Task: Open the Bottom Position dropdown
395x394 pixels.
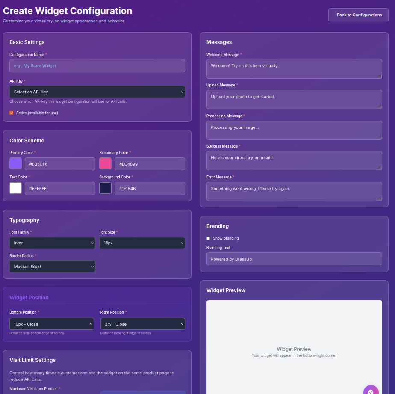Action: (51, 324)
